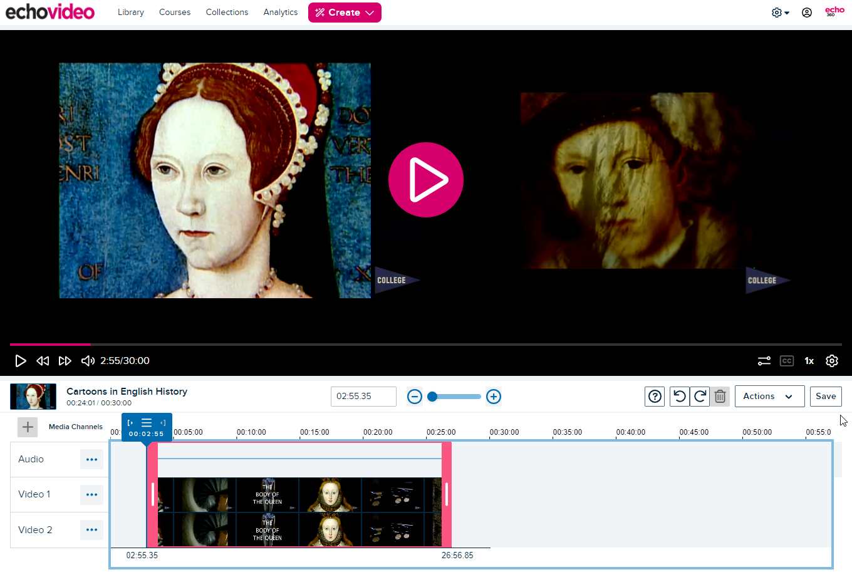This screenshot has height=577, width=852.
Task: Click the right pink clip trim handle
Action: pyautogui.click(x=447, y=494)
